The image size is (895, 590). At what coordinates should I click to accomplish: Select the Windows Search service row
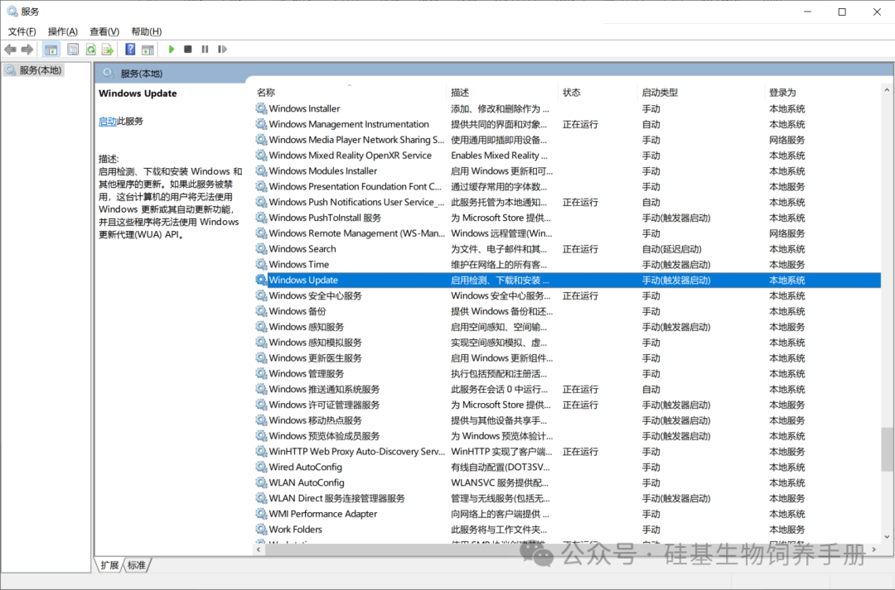(302, 249)
